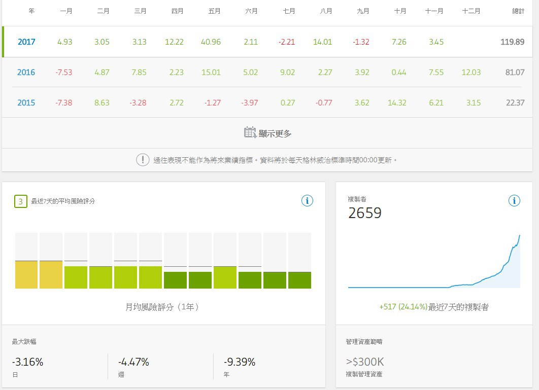Click copiers count 2659
Viewport: 539px width, 390px height.
(x=365, y=213)
